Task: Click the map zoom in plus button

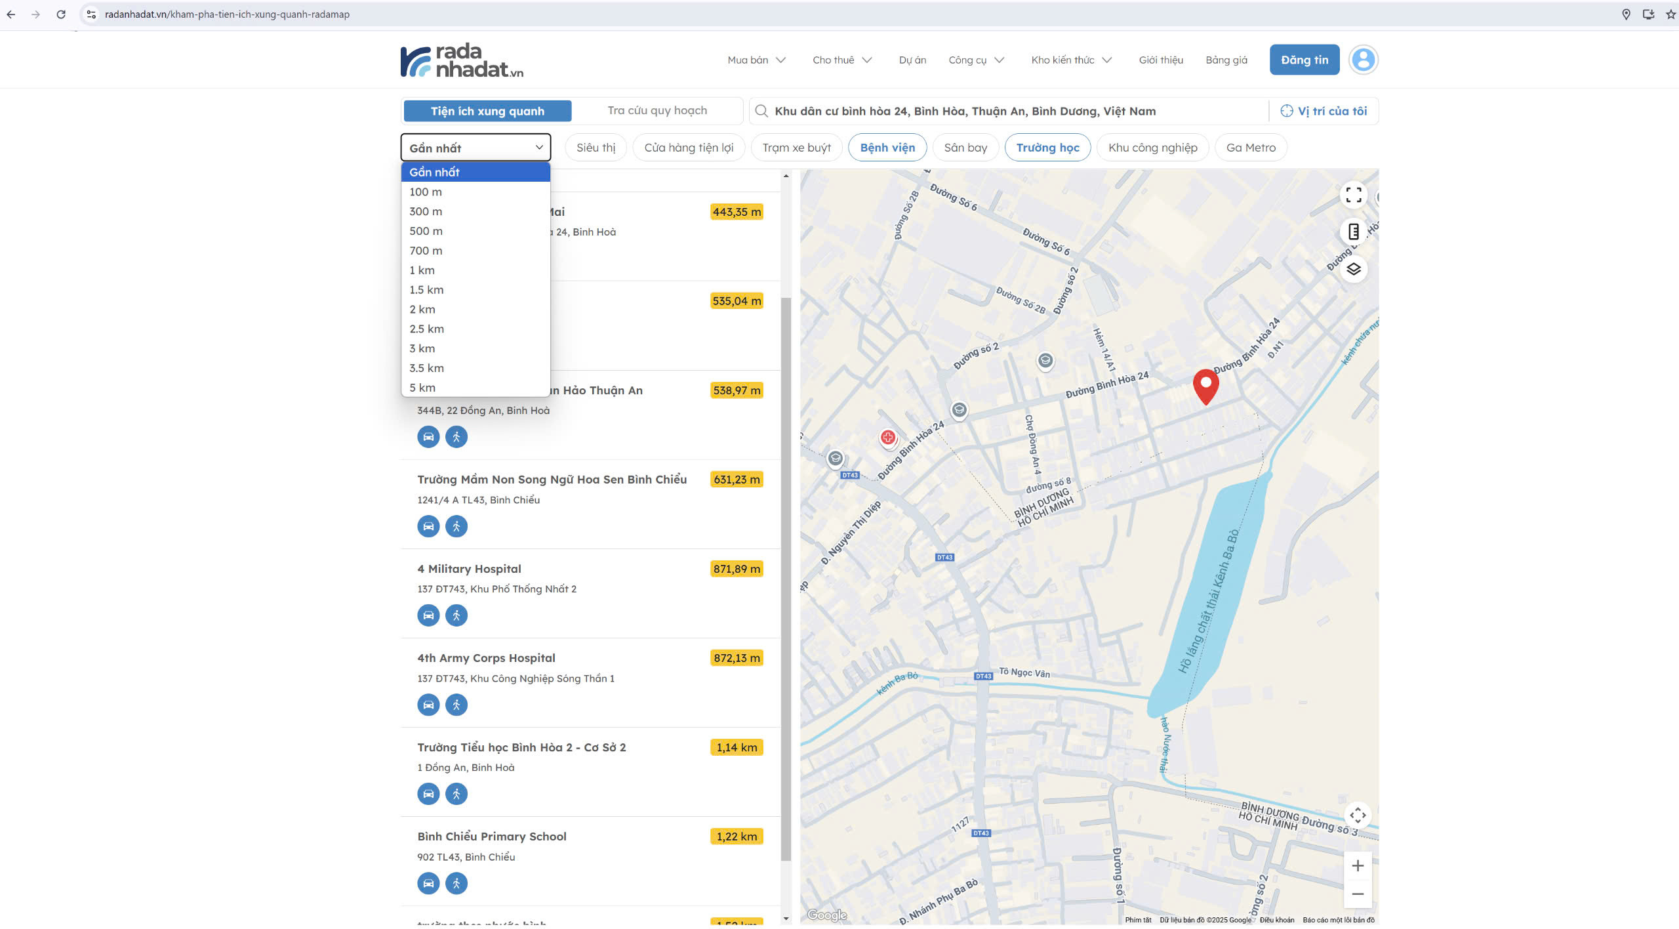Action: [1357, 865]
